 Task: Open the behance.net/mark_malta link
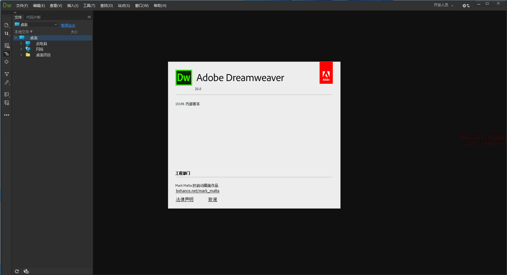point(197,191)
